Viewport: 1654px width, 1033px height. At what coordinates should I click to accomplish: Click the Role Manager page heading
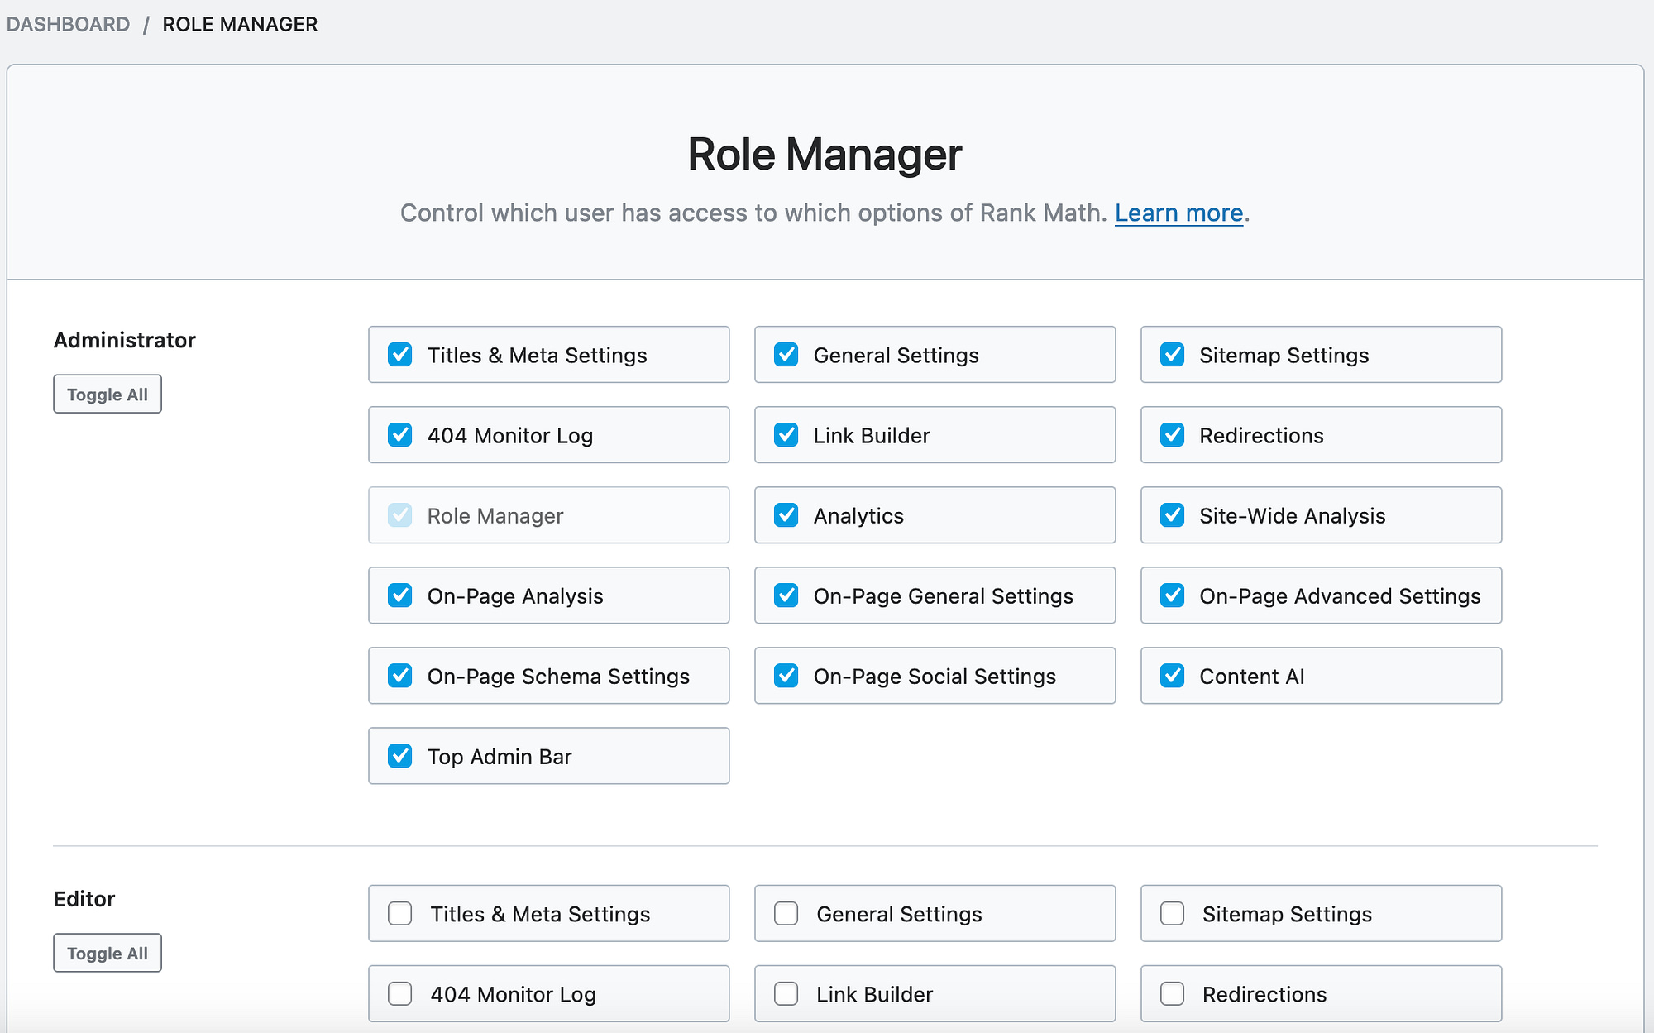825,155
